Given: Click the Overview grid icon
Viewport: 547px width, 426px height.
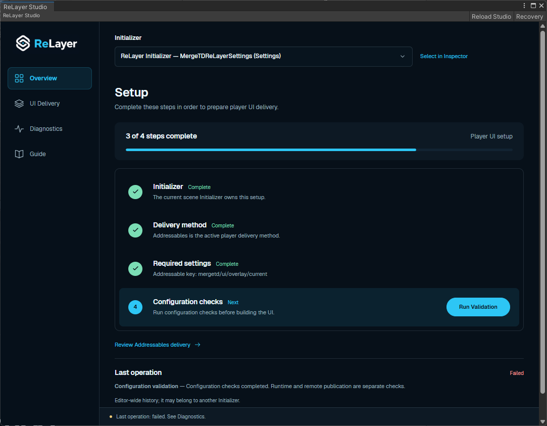Looking at the screenshot, I should (19, 78).
